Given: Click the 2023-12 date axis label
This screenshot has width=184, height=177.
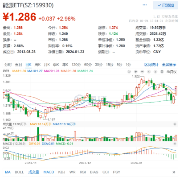Looking at the screenshot, I should (x=85, y=163).
